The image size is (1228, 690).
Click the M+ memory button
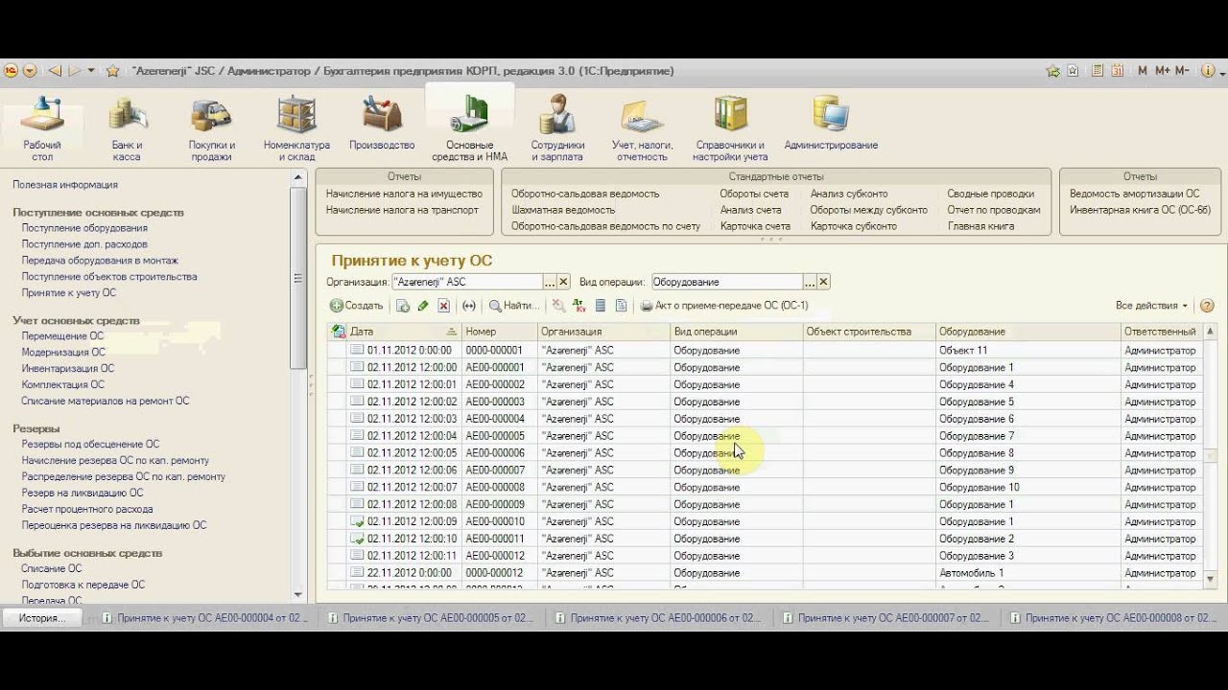pyautogui.click(x=1162, y=71)
